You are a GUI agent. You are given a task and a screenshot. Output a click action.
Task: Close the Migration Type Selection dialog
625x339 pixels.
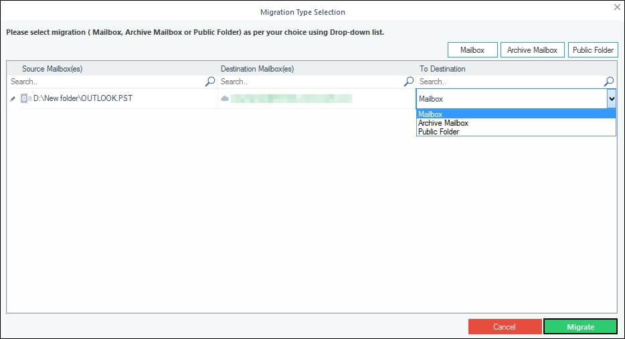point(617,7)
